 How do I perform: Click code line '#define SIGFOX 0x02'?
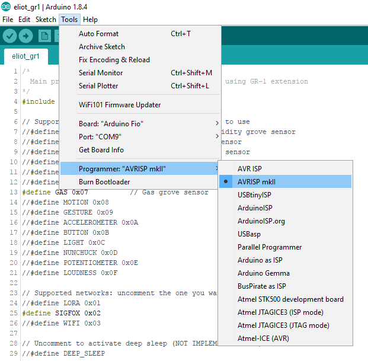point(61,313)
